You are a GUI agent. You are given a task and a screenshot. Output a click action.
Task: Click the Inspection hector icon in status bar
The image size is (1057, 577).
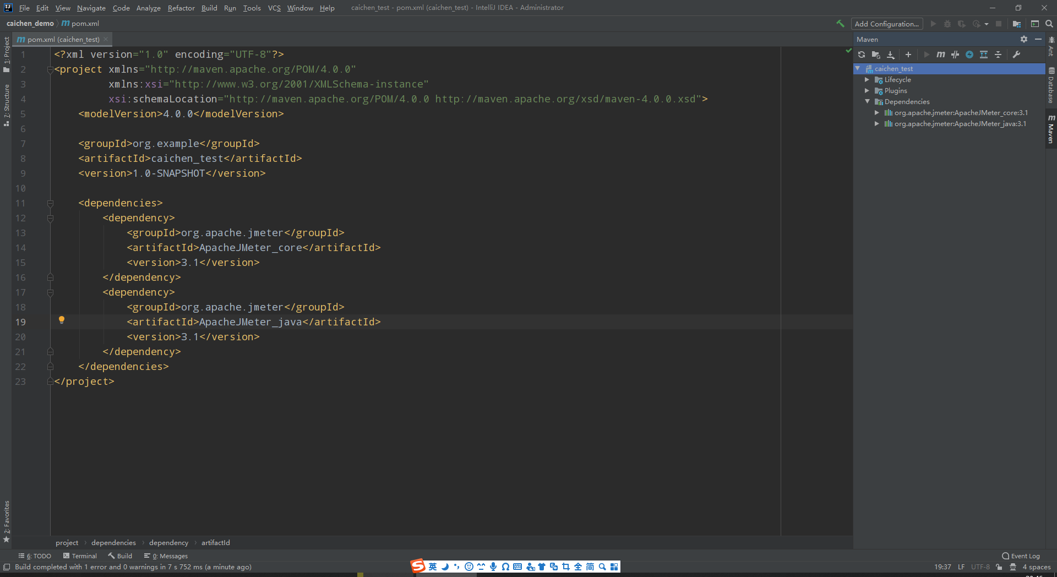point(1013,567)
